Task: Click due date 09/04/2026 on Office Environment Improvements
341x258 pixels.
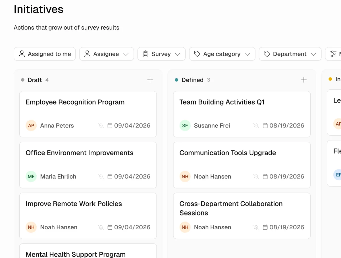Action: point(132,177)
